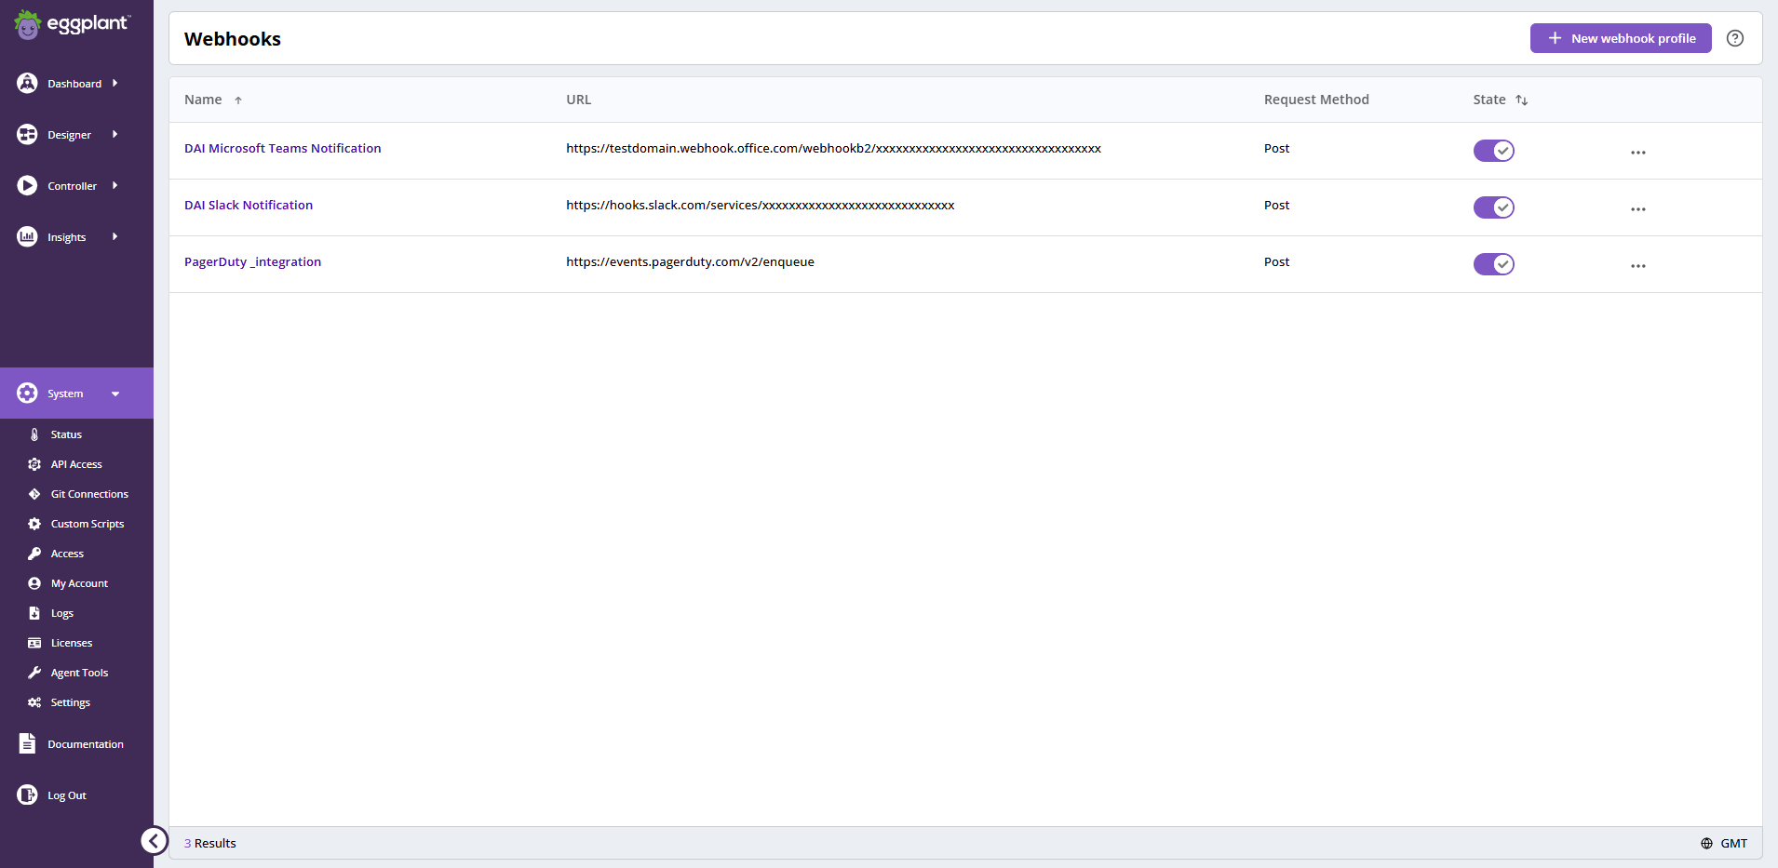Screen dimensions: 1778x868
Task: Open the Status menu item
Action: pos(66,434)
